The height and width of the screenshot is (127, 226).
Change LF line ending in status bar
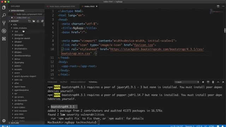[206, 126]
